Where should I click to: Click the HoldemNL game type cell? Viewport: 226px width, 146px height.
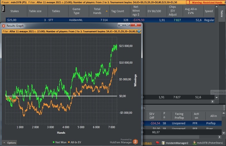[x=76, y=20]
